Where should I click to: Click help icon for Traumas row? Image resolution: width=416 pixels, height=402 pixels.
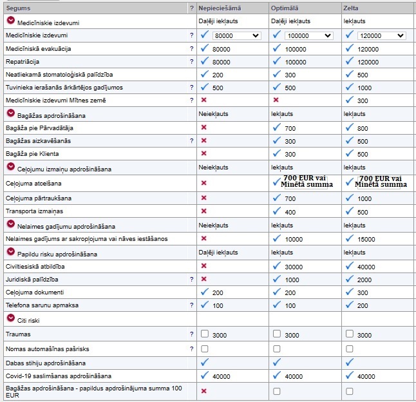click(191, 334)
